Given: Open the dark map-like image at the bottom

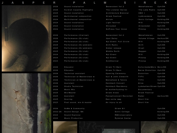Looking at the screenshot, I should click(109, 127).
